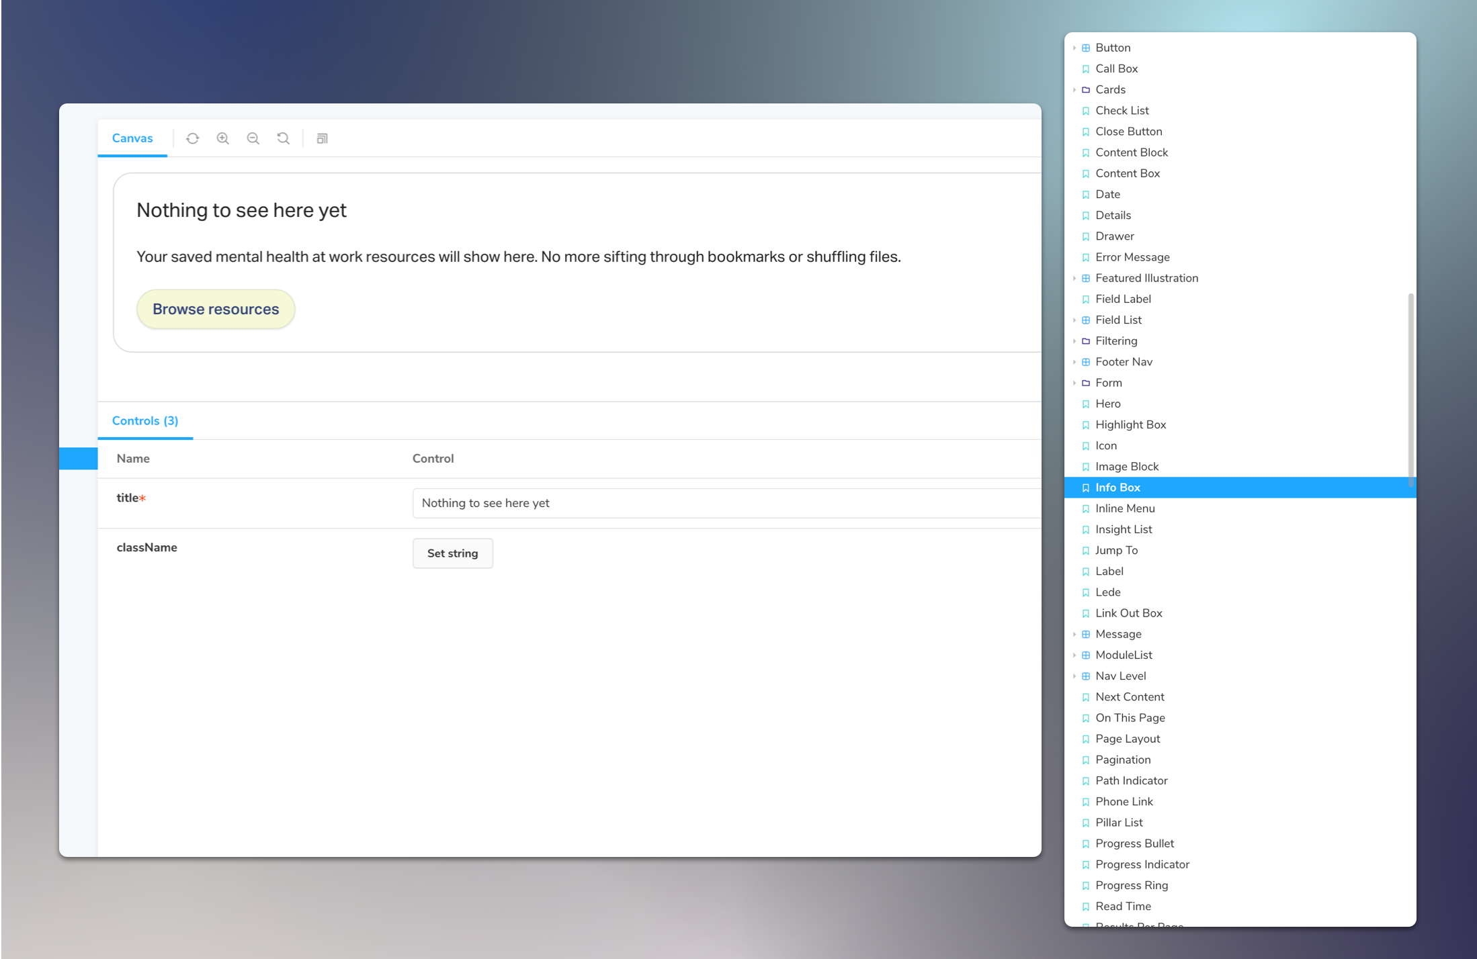The width and height of the screenshot is (1477, 959).
Task: Expand the Nav Level tree arrow
Action: (1074, 676)
